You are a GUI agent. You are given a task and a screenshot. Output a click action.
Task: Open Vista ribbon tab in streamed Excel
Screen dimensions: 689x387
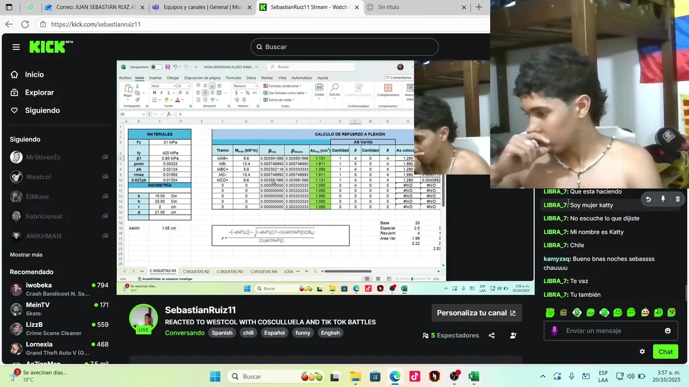point(282,78)
